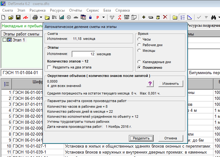
Task: Click the red X delete toolbar icon
Action: (x=165, y=17)
